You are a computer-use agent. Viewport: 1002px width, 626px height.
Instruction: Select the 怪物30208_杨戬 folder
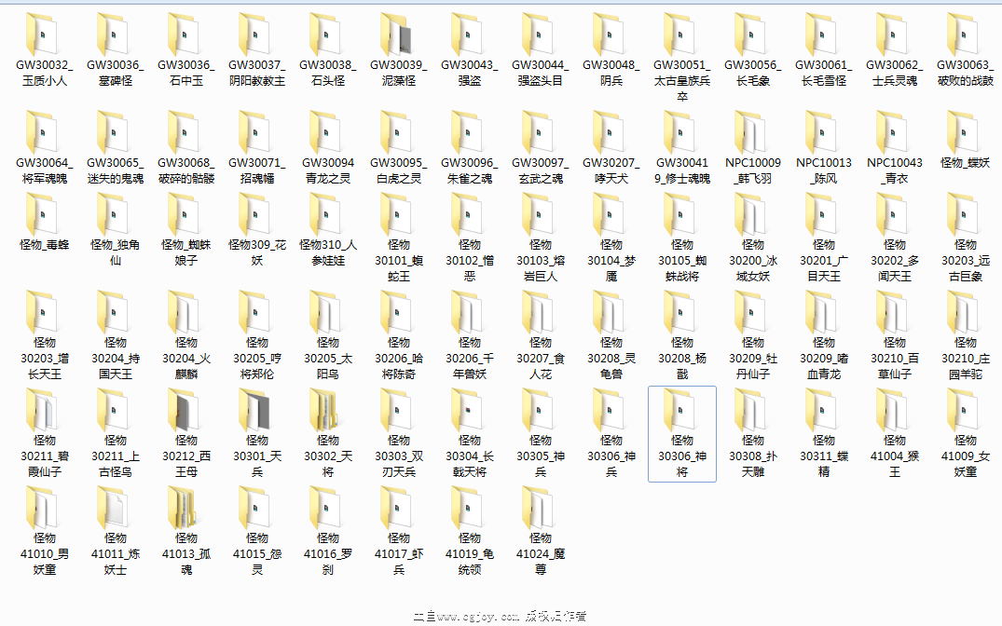(681, 321)
